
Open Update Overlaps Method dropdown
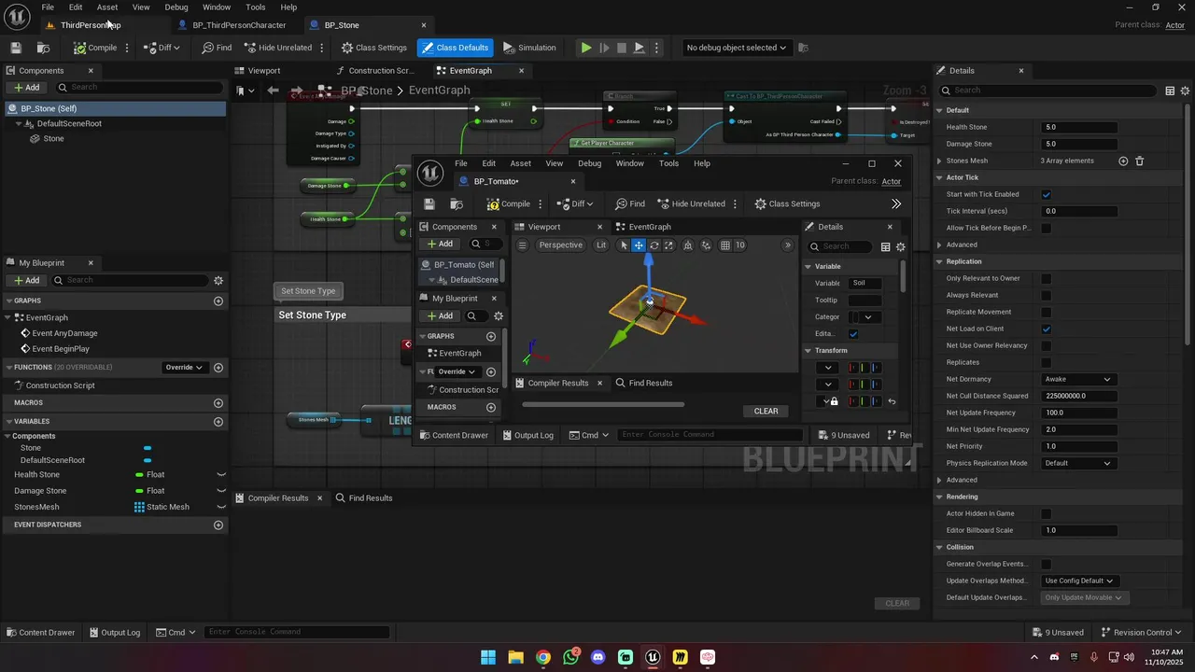click(1081, 581)
